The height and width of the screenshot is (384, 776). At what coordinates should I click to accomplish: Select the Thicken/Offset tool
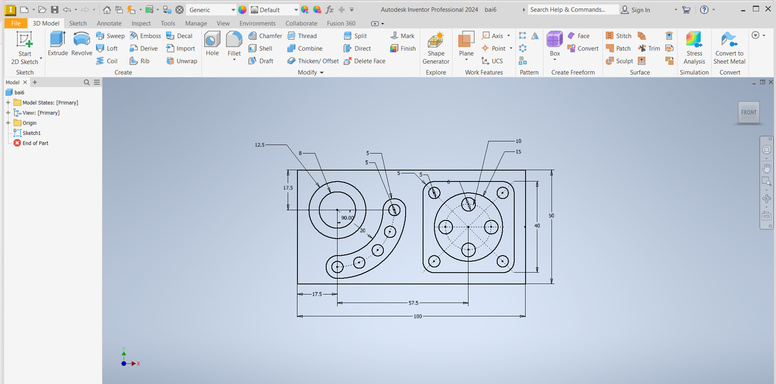click(x=313, y=61)
